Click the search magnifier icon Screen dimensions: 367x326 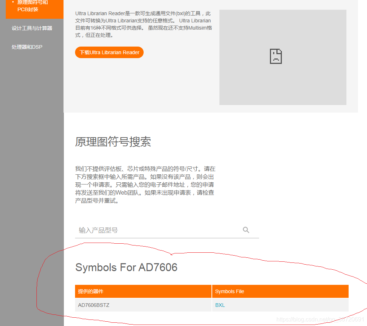pos(246,230)
